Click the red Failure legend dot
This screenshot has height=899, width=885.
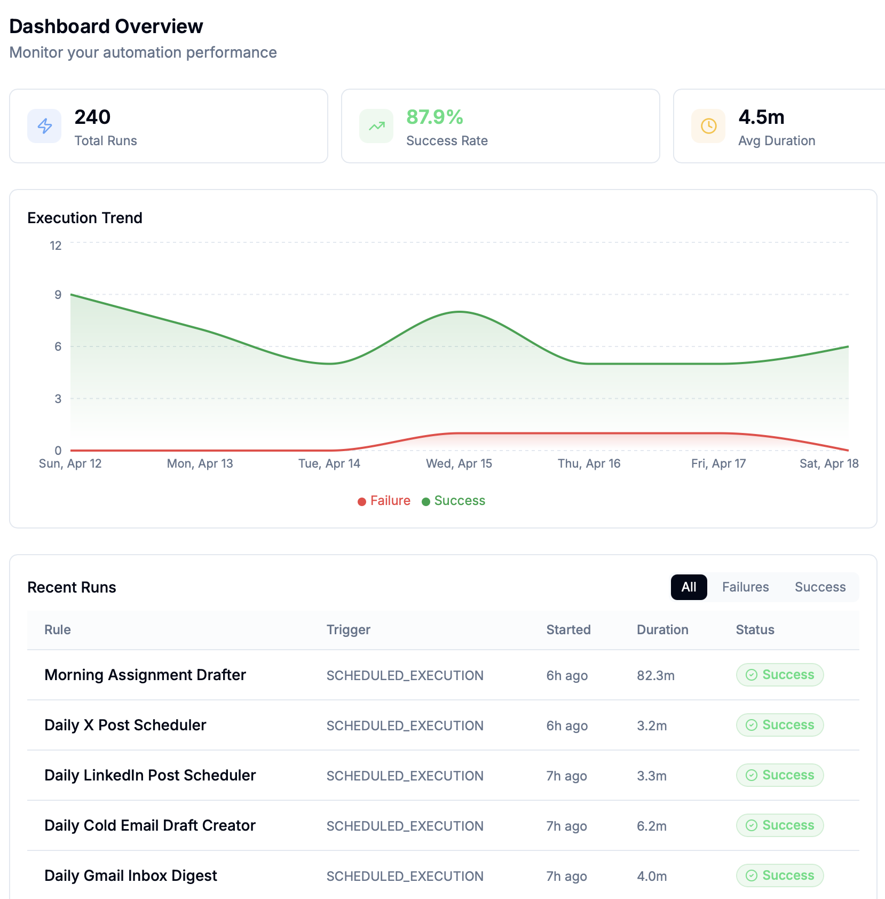point(361,501)
